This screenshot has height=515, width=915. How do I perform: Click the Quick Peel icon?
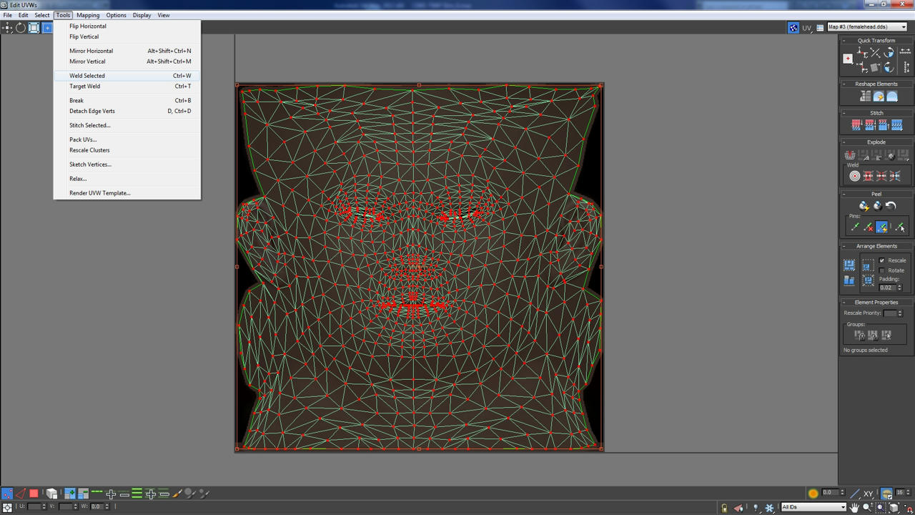pyautogui.click(x=864, y=206)
